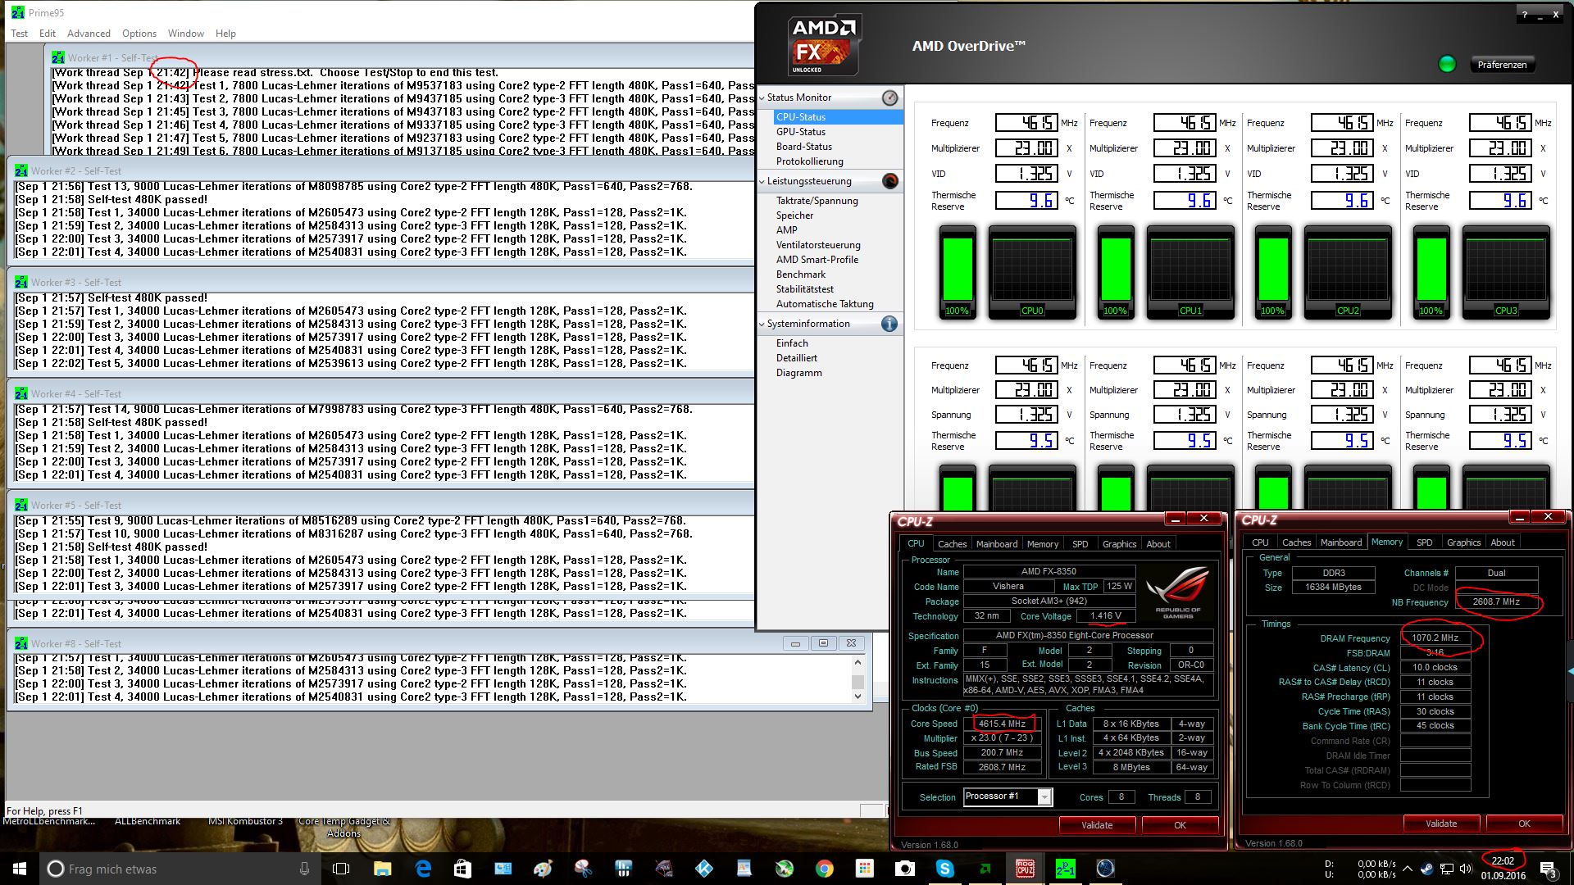Open Skype from the taskbar
Image resolution: width=1574 pixels, height=885 pixels.
945,869
